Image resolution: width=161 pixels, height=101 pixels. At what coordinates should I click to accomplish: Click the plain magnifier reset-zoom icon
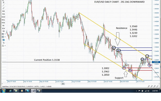point(157,86)
